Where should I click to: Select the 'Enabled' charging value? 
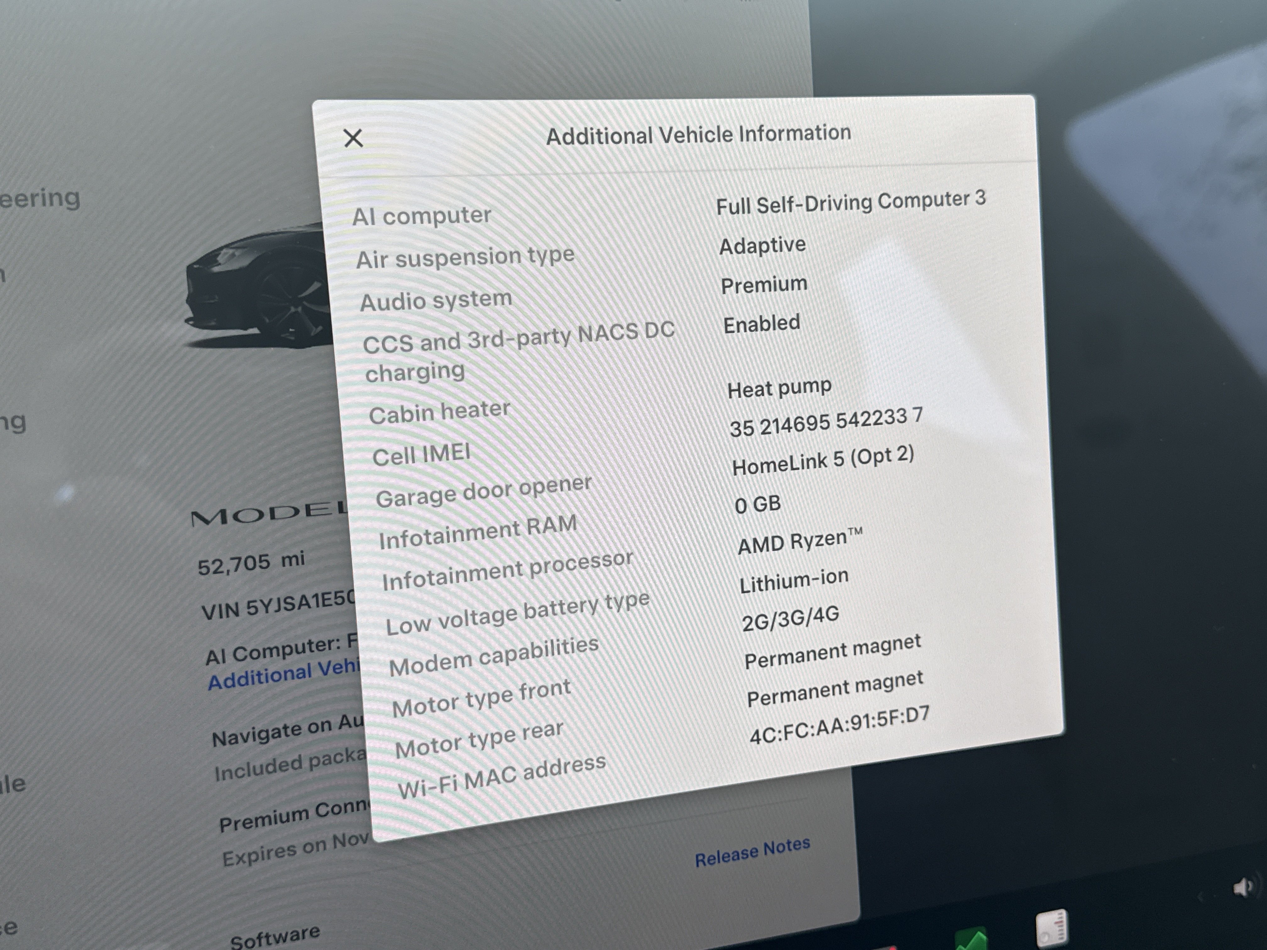click(x=762, y=324)
